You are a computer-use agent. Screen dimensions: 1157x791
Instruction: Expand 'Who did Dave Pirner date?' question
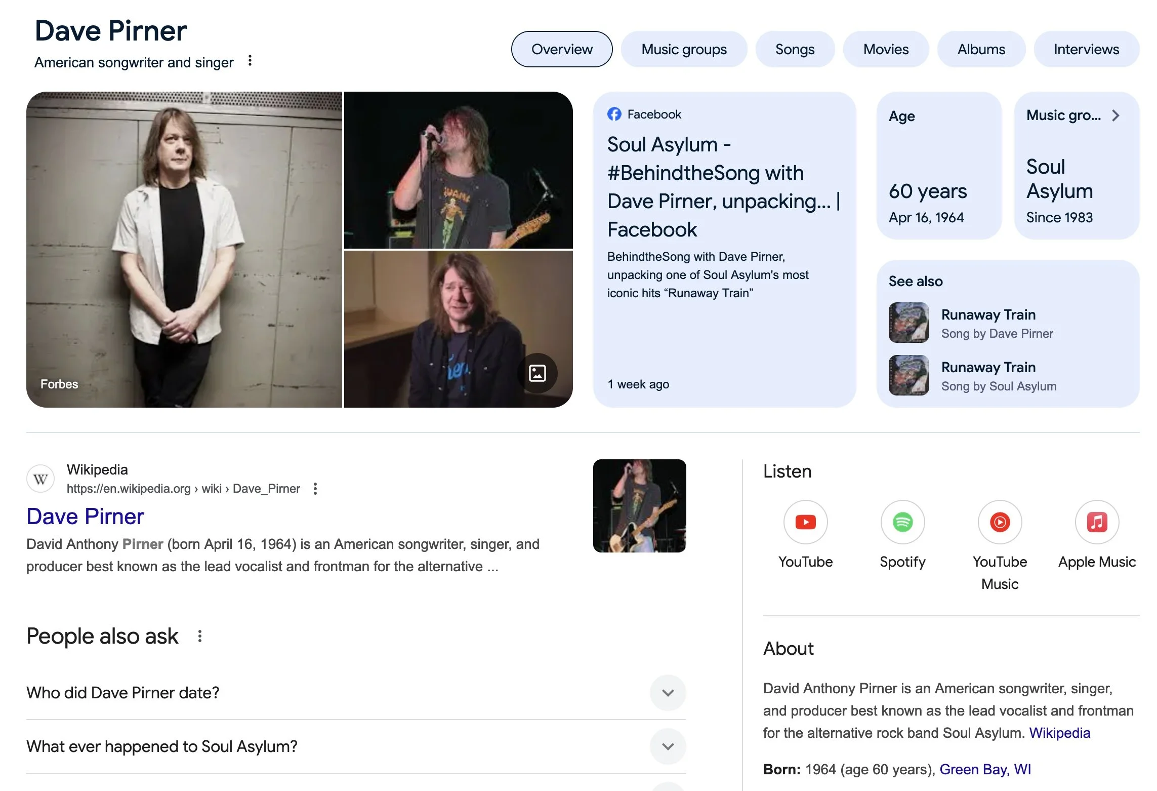click(668, 693)
